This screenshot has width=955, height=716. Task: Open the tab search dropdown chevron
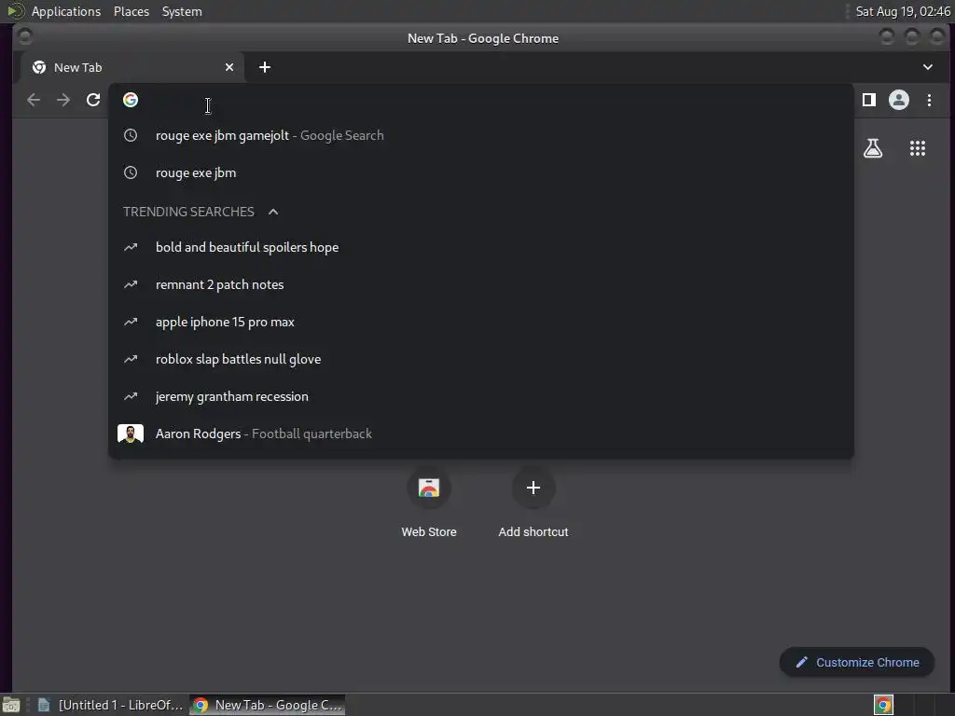[x=928, y=67]
